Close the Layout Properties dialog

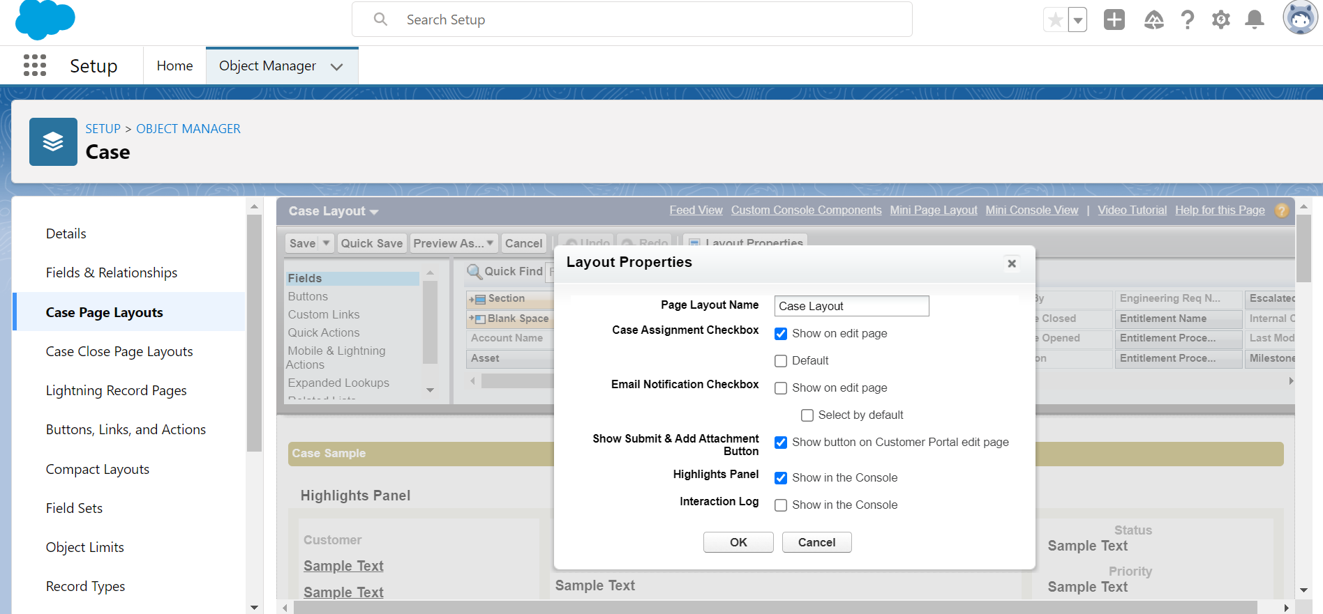coord(1012,263)
